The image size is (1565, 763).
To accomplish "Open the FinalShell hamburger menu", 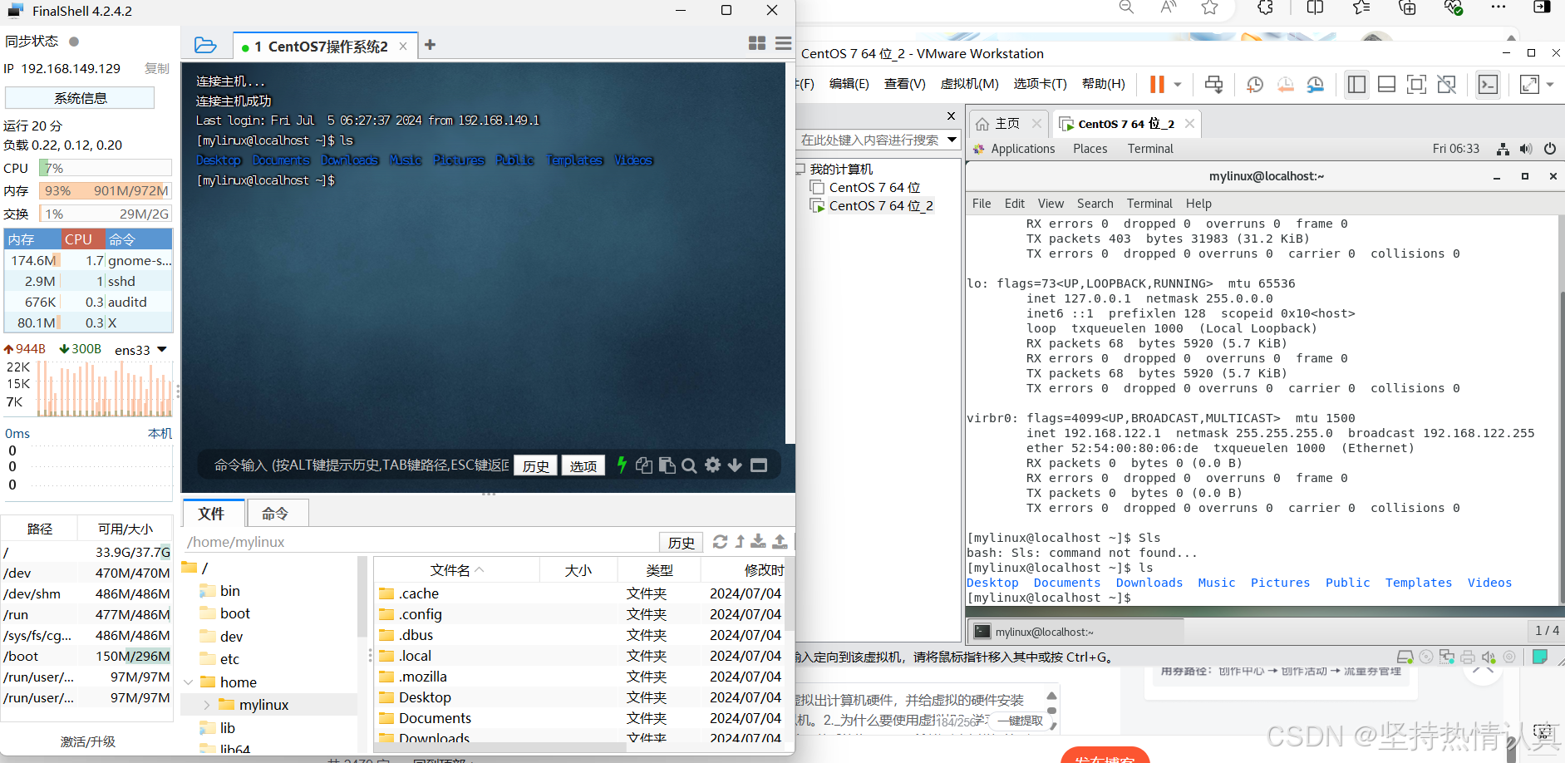I will pyautogui.click(x=783, y=43).
